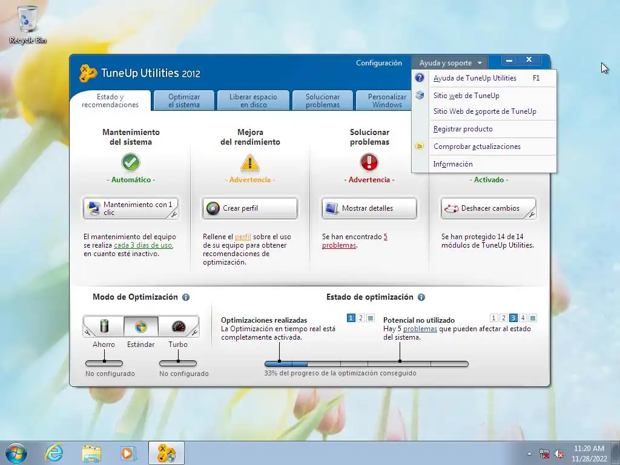Show hidden system tray icons

click(529, 454)
